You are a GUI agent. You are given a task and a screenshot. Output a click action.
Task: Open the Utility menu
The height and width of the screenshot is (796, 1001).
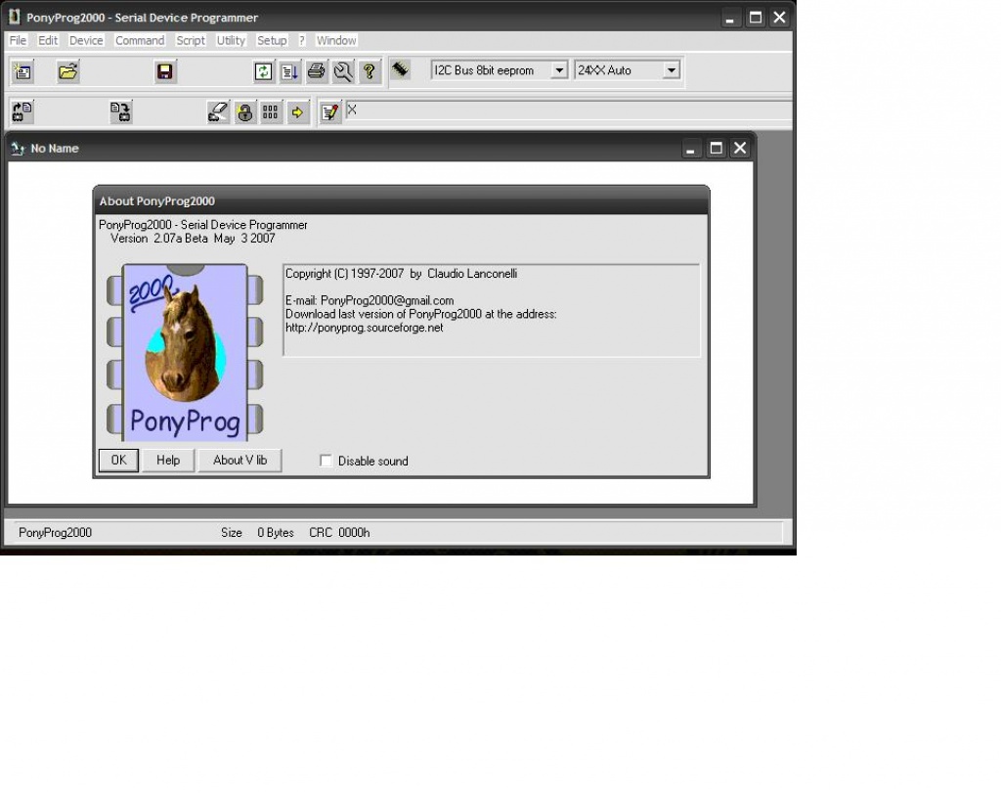pyautogui.click(x=231, y=40)
